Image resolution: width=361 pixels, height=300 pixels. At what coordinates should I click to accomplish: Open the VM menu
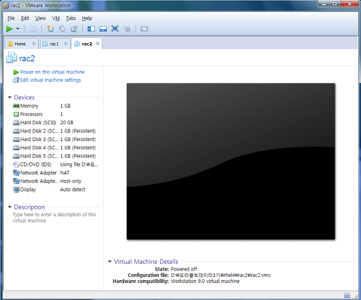(x=56, y=18)
